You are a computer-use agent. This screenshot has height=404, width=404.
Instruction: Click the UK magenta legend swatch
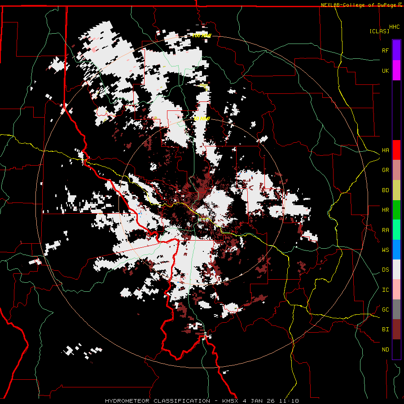click(396, 70)
